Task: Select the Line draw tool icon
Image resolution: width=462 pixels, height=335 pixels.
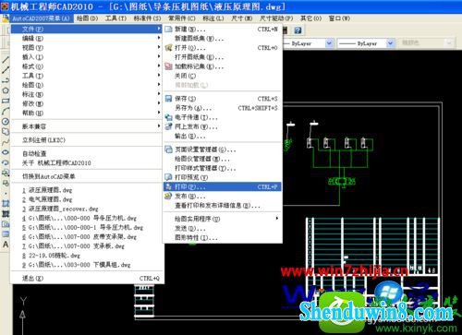Action: [x=6, y=60]
